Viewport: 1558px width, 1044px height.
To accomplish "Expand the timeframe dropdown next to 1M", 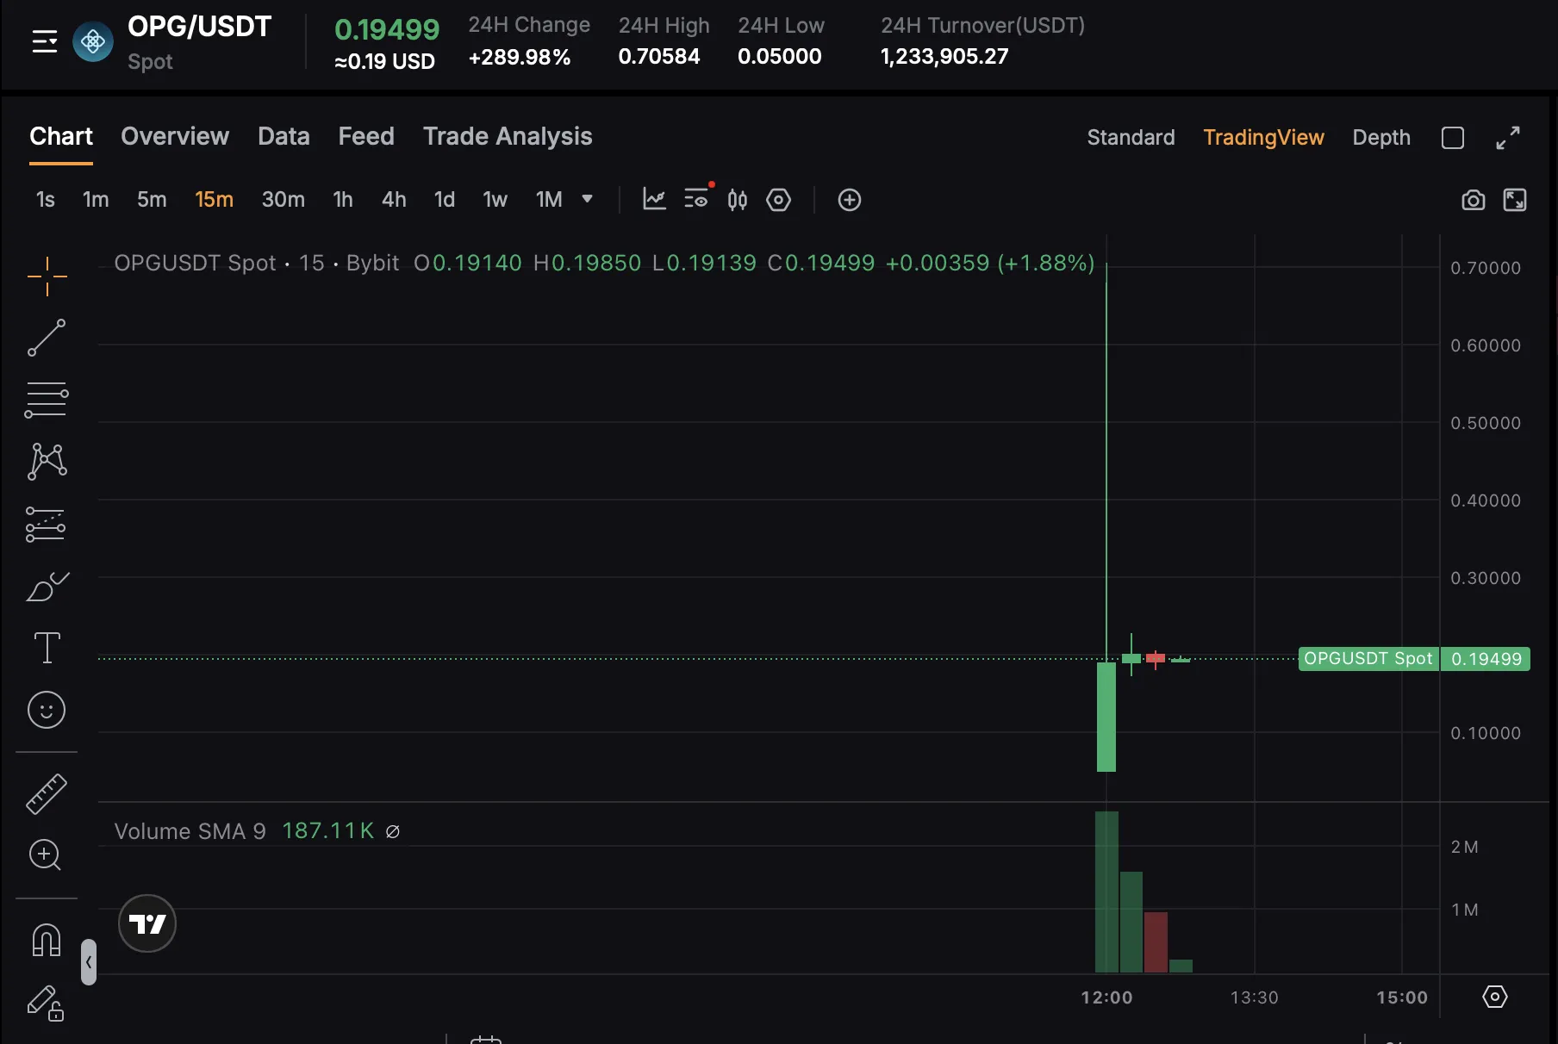I will point(588,199).
